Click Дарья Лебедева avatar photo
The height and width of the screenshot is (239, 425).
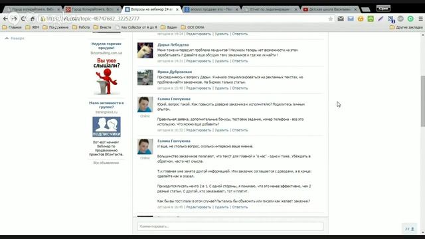click(x=145, y=50)
